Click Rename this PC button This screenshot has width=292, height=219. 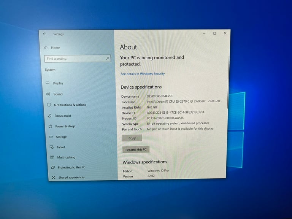click(136, 149)
